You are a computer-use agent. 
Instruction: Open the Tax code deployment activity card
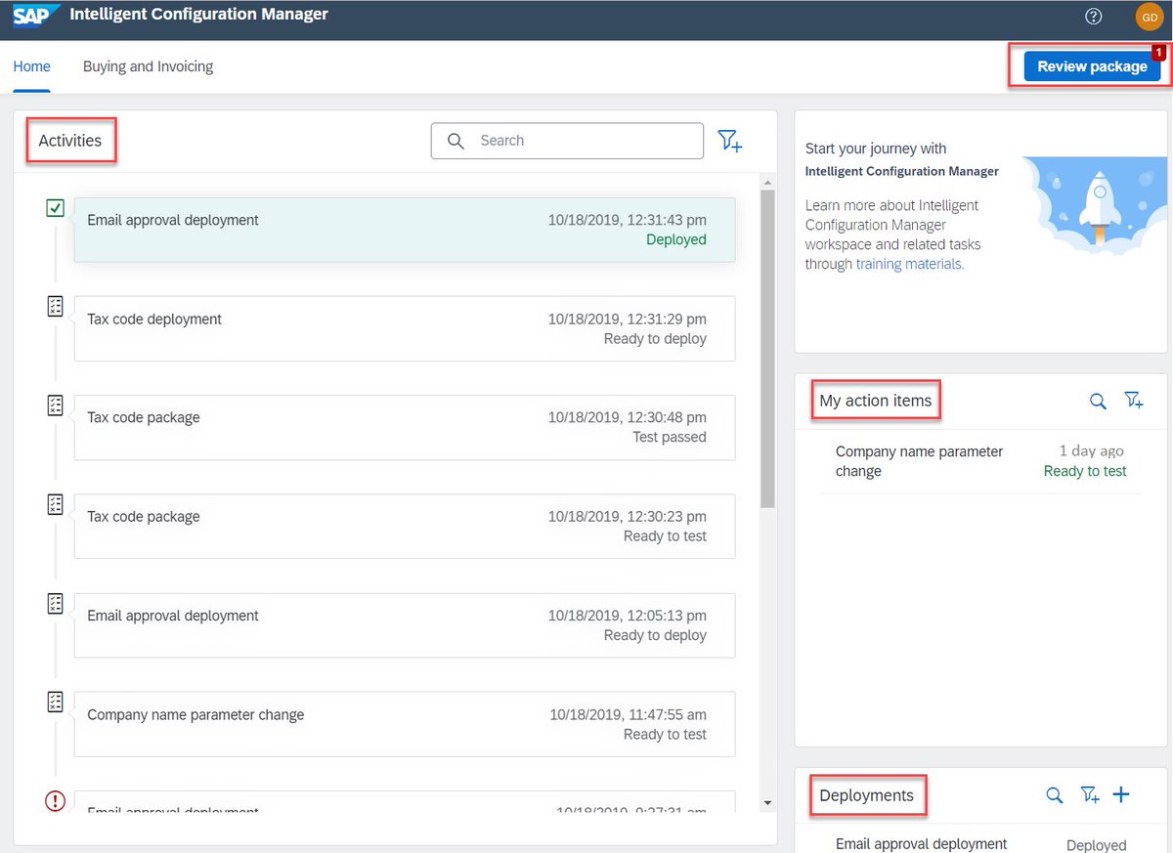point(405,328)
